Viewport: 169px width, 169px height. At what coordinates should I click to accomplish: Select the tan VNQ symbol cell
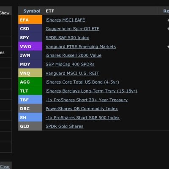point(30,73)
